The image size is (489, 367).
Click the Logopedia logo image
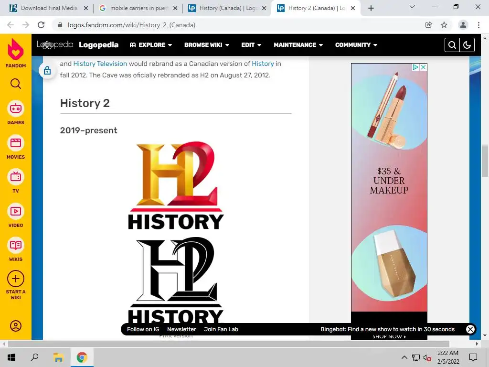(x=55, y=45)
